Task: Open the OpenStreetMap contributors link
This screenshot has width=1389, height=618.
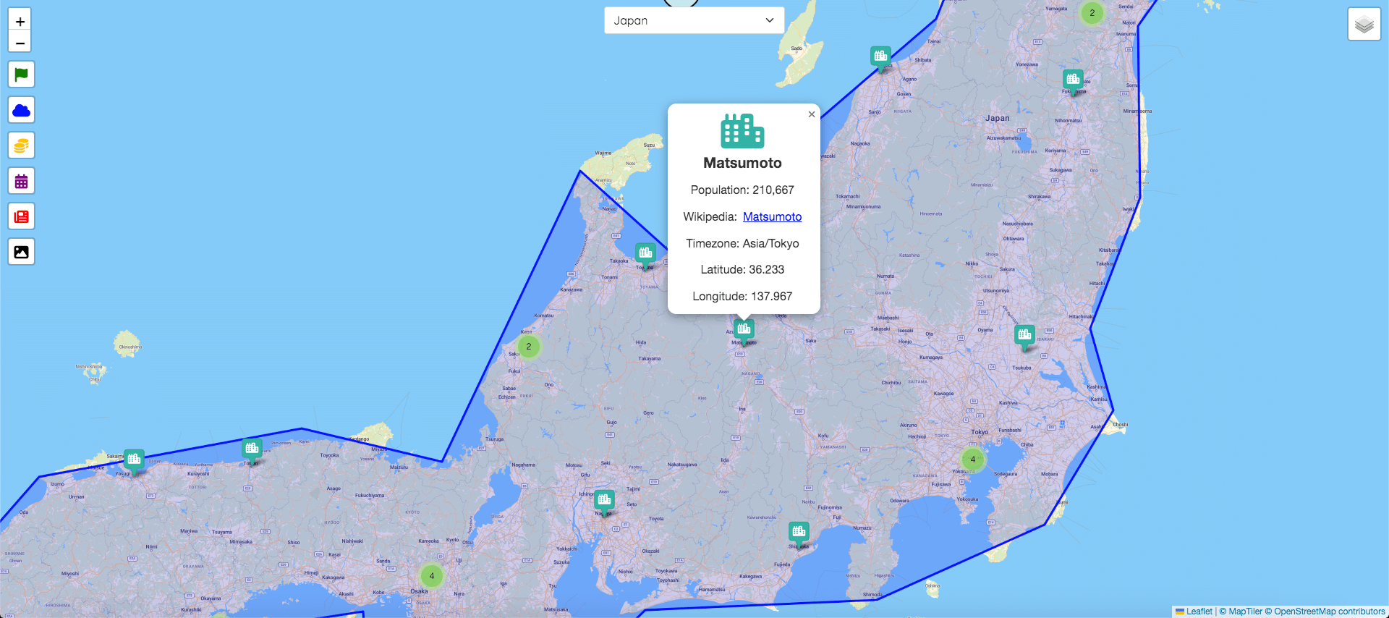Action: (1329, 611)
